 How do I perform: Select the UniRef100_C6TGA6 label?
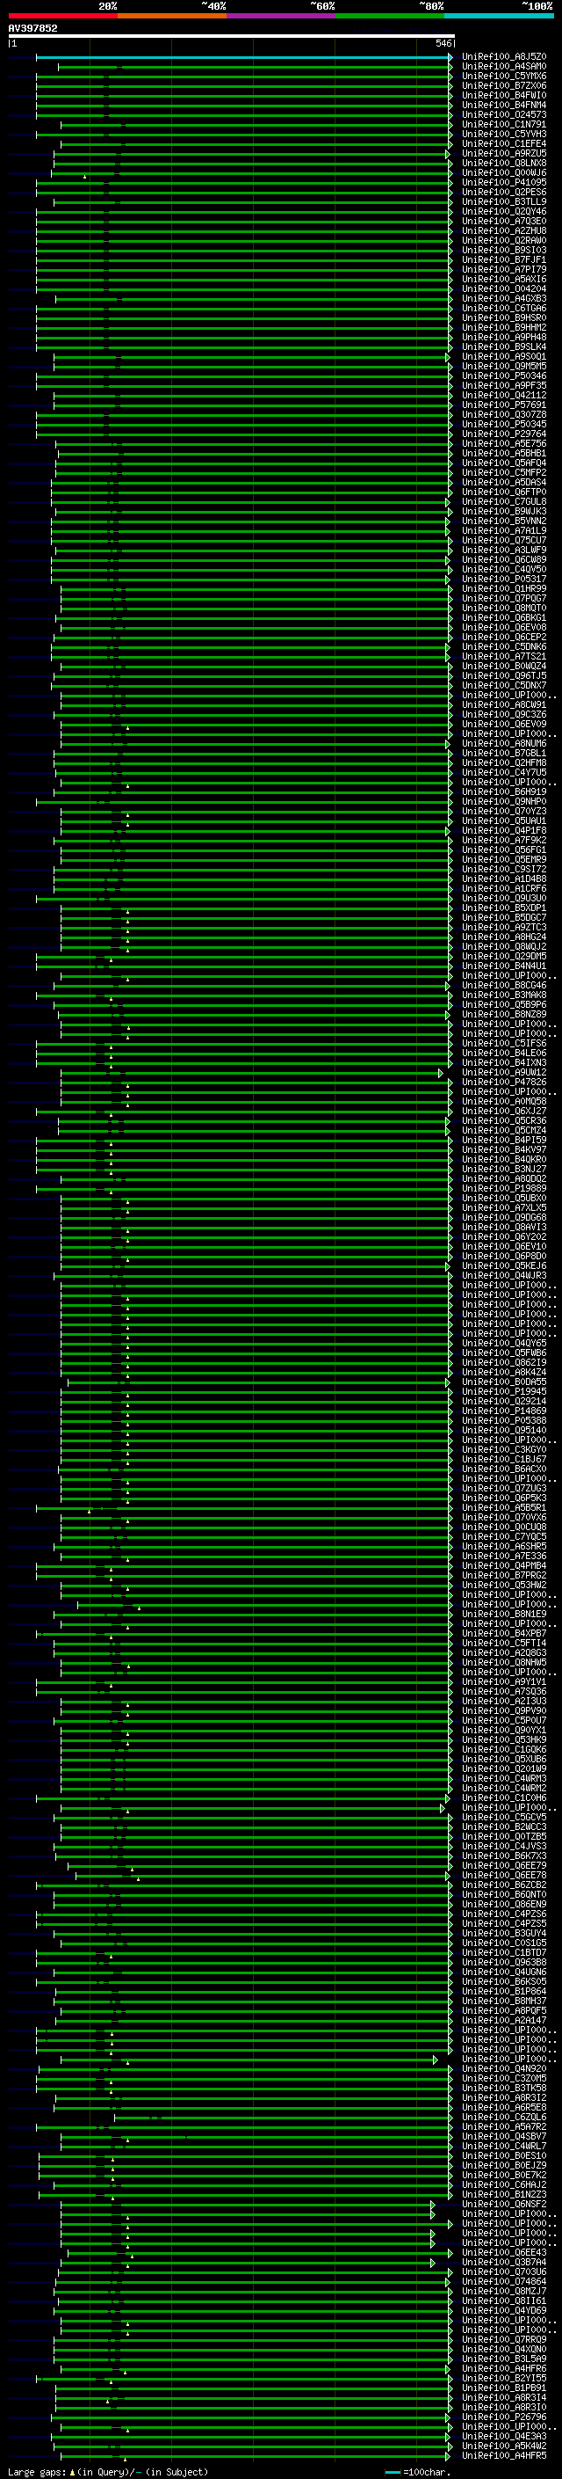click(x=504, y=308)
